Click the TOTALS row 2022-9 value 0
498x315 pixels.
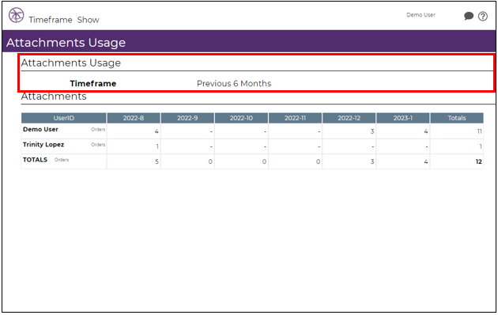(x=210, y=161)
